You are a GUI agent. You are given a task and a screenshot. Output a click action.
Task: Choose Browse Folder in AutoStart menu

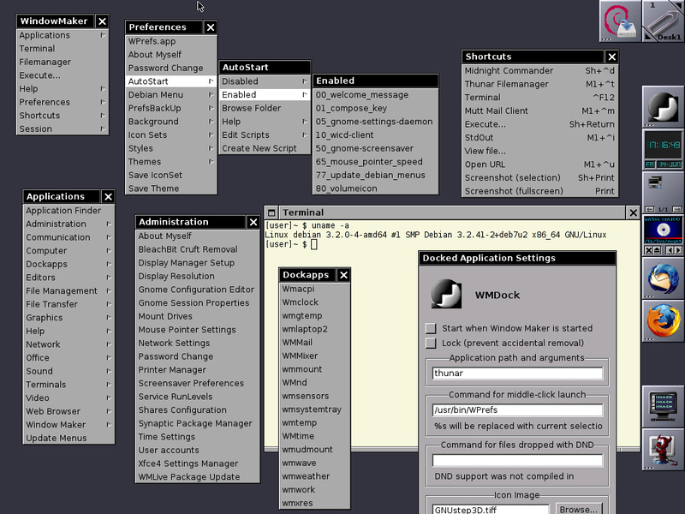[265, 108]
